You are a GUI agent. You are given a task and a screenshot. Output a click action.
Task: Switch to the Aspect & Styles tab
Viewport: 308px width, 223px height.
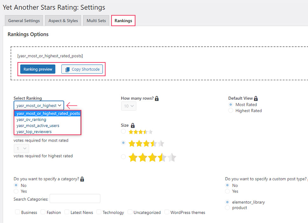tap(63, 21)
